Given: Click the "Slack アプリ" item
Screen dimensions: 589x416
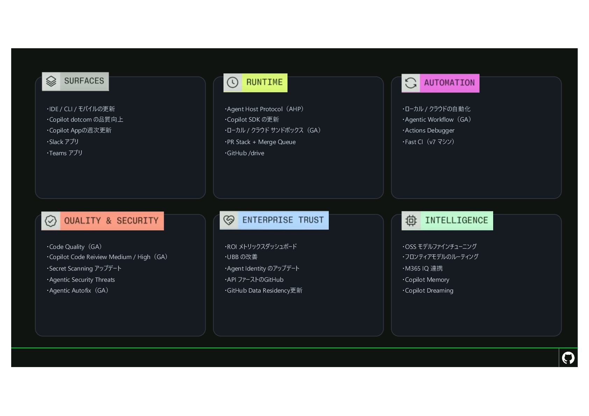Looking at the screenshot, I should tap(63, 142).
